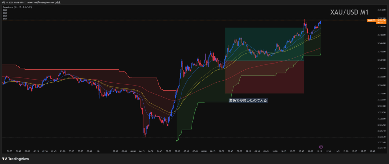389x164 pixels.
Task: Select the bottom EMA legend entry
Action: tap(5, 19)
